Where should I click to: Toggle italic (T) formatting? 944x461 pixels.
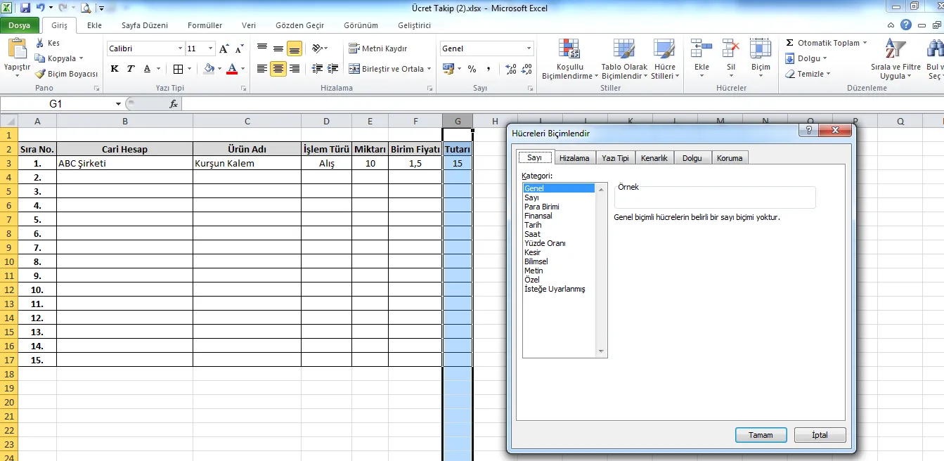(x=131, y=69)
